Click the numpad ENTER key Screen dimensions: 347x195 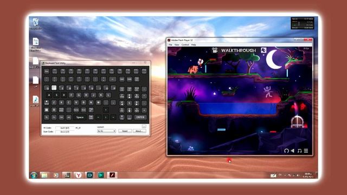(140, 117)
